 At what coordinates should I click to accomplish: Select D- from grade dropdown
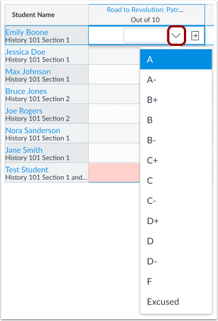[176, 261]
